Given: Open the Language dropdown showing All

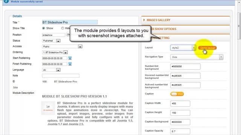Looking at the screenshot, I should click(51, 70).
